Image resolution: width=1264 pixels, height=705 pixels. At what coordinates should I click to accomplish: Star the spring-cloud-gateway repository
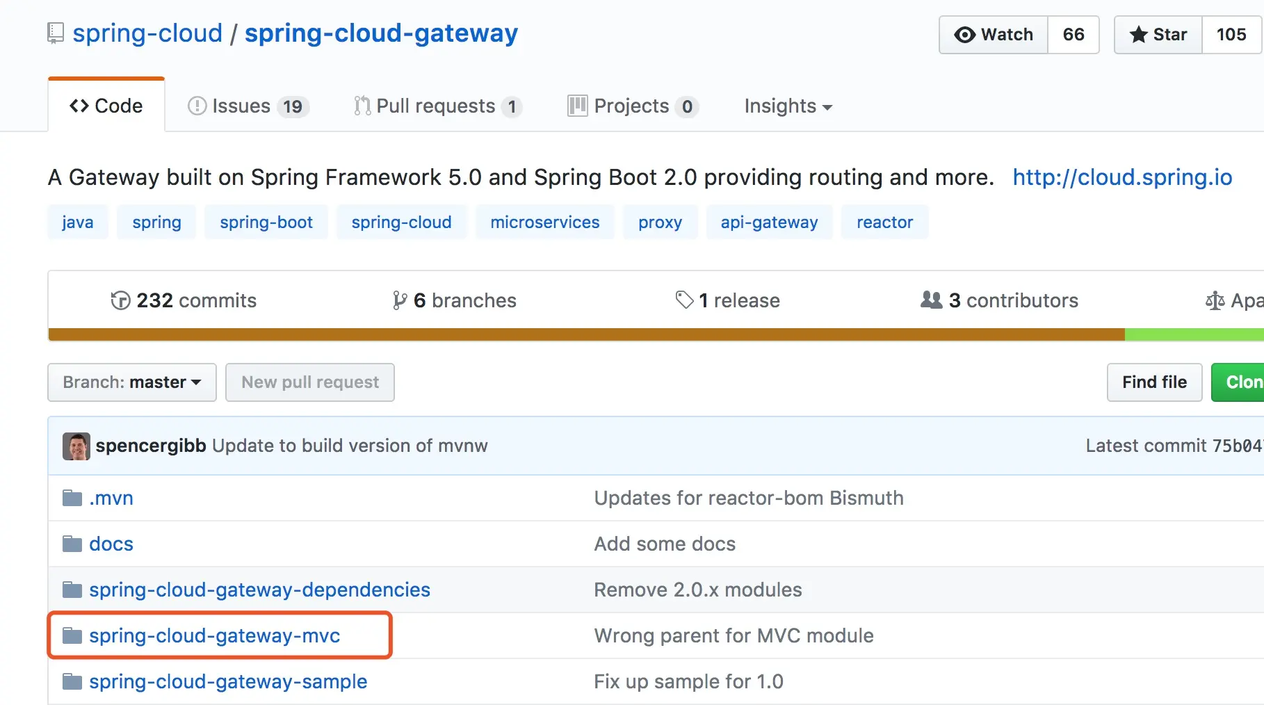pos(1158,35)
